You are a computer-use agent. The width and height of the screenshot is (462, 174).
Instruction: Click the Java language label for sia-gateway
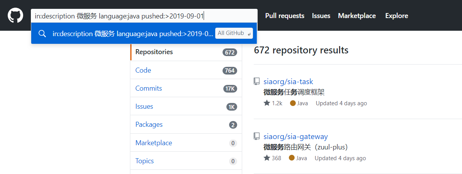point(302,158)
